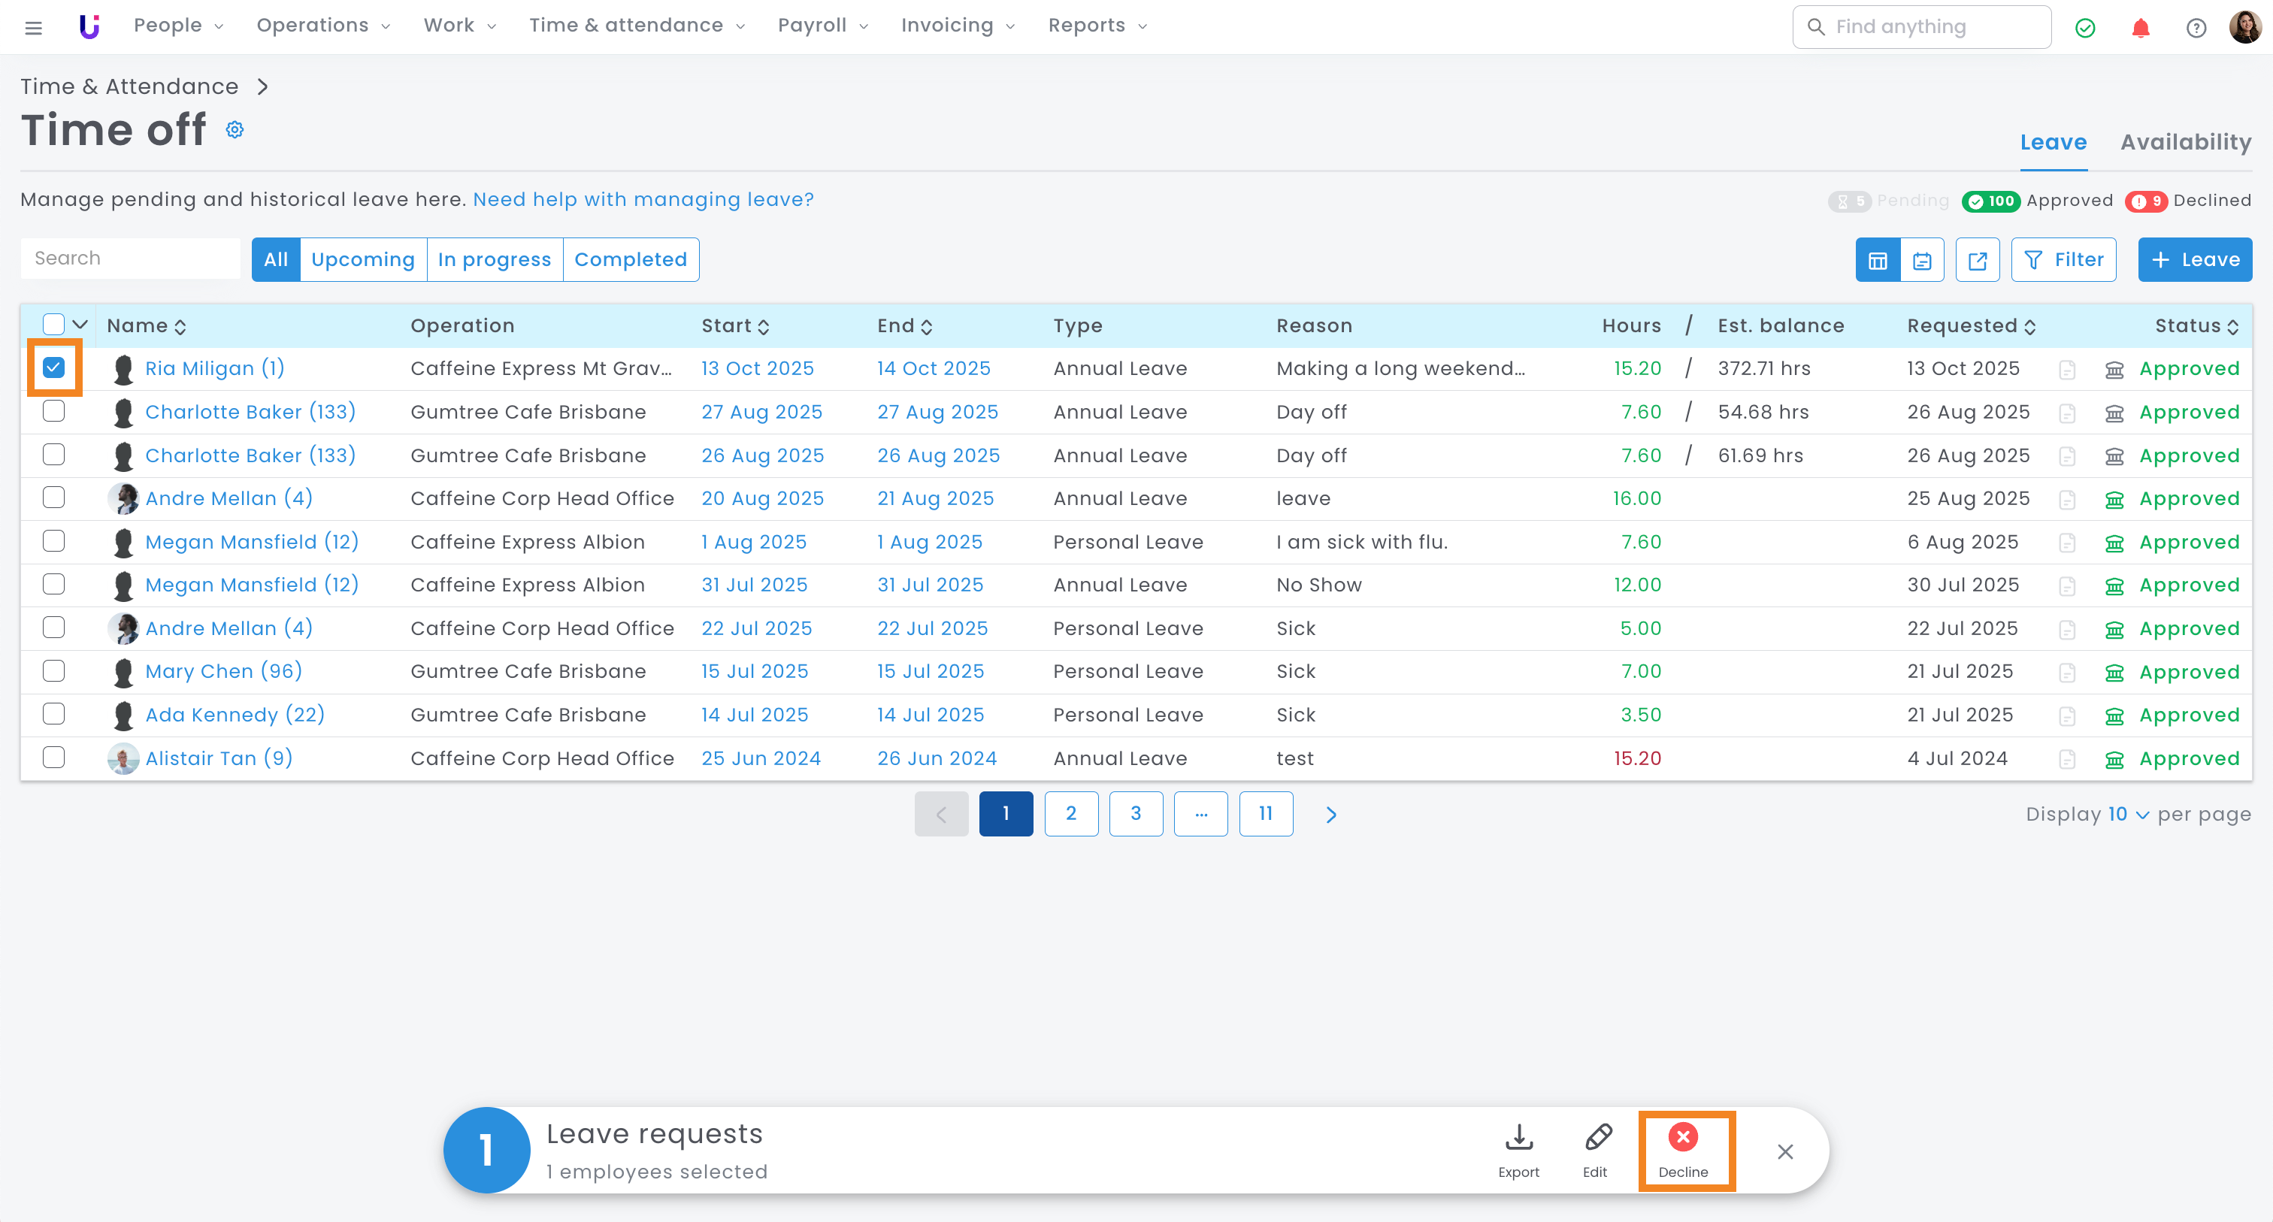
Task: Uncheck Ria Miligan's row checkbox
Action: click(x=54, y=368)
